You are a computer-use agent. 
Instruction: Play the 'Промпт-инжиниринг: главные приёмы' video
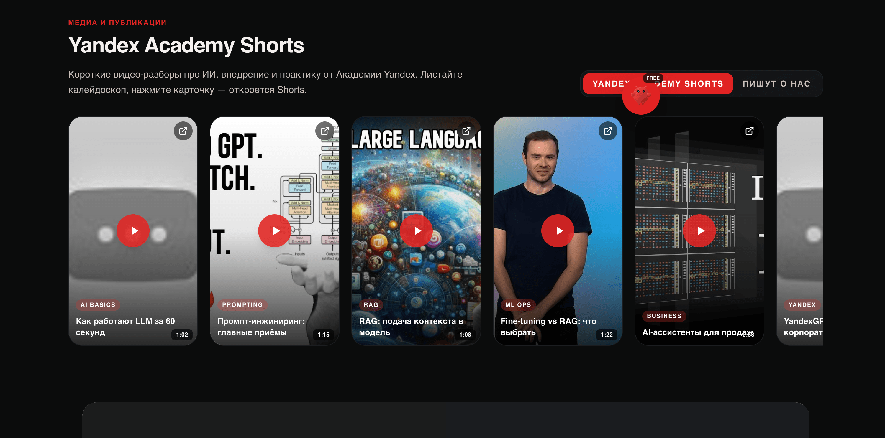[x=275, y=231]
